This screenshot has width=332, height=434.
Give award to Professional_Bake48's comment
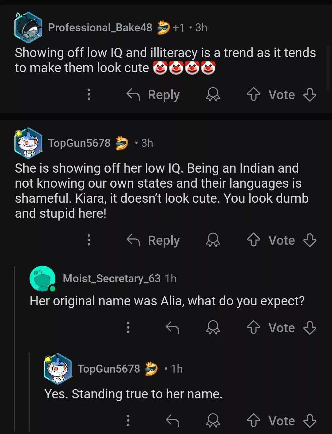tap(213, 94)
